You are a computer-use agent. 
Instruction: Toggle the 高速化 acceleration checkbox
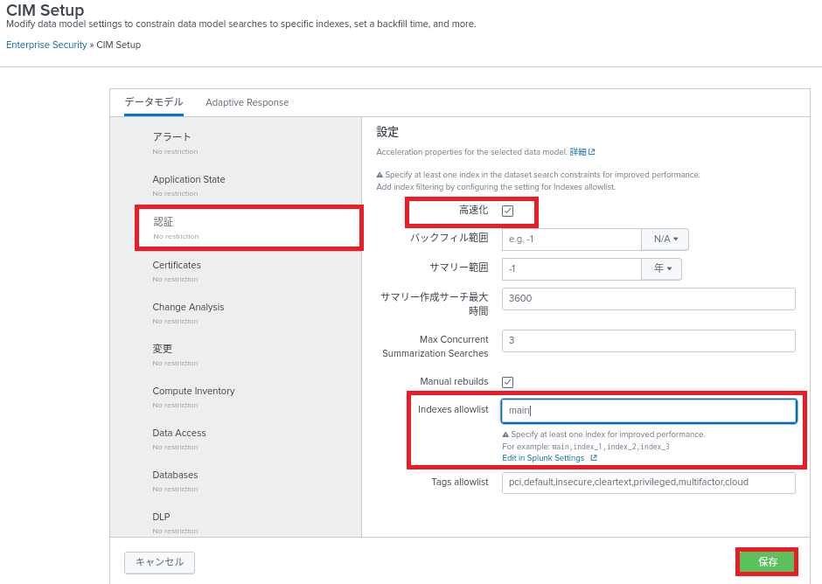point(507,211)
